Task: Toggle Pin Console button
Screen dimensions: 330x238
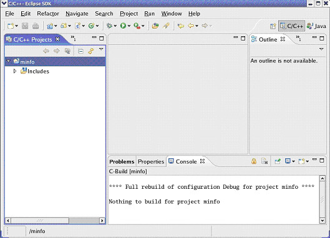Action: pos(278,161)
